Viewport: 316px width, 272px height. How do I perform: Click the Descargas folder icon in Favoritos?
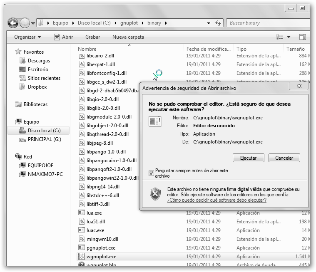[22, 61]
